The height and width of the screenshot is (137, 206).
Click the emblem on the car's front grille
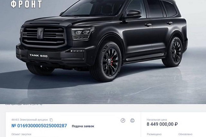pos(40,33)
